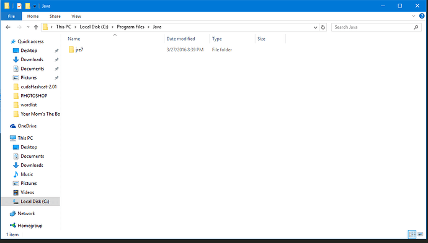Open the cudaHashcat-2.01 folder
The height and width of the screenshot is (243, 428).
(38, 87)
